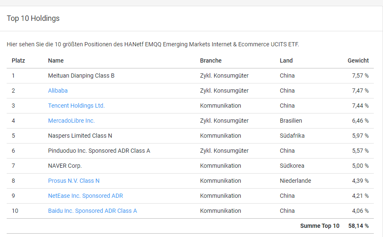Click the Summe Top 10 label
Viewport: 383px width, 237px height.
pos(320,226)
